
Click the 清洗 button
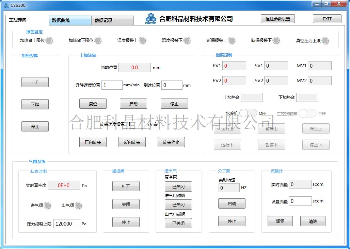click(x=313, y=221)
